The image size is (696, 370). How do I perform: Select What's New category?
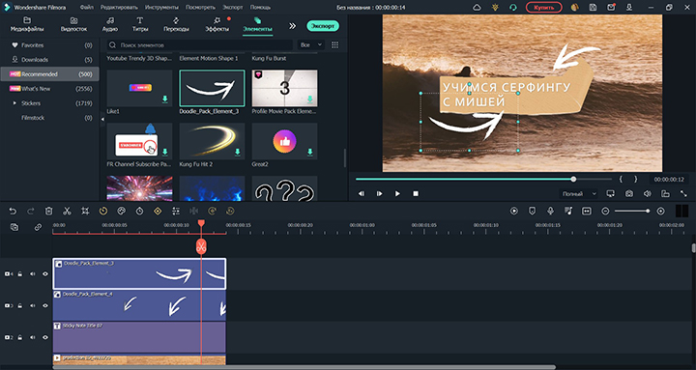tap(49, 89)
